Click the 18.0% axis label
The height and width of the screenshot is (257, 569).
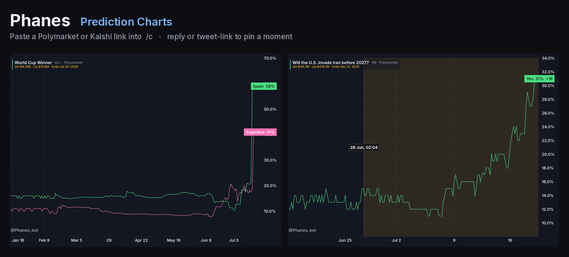(548, 168)
